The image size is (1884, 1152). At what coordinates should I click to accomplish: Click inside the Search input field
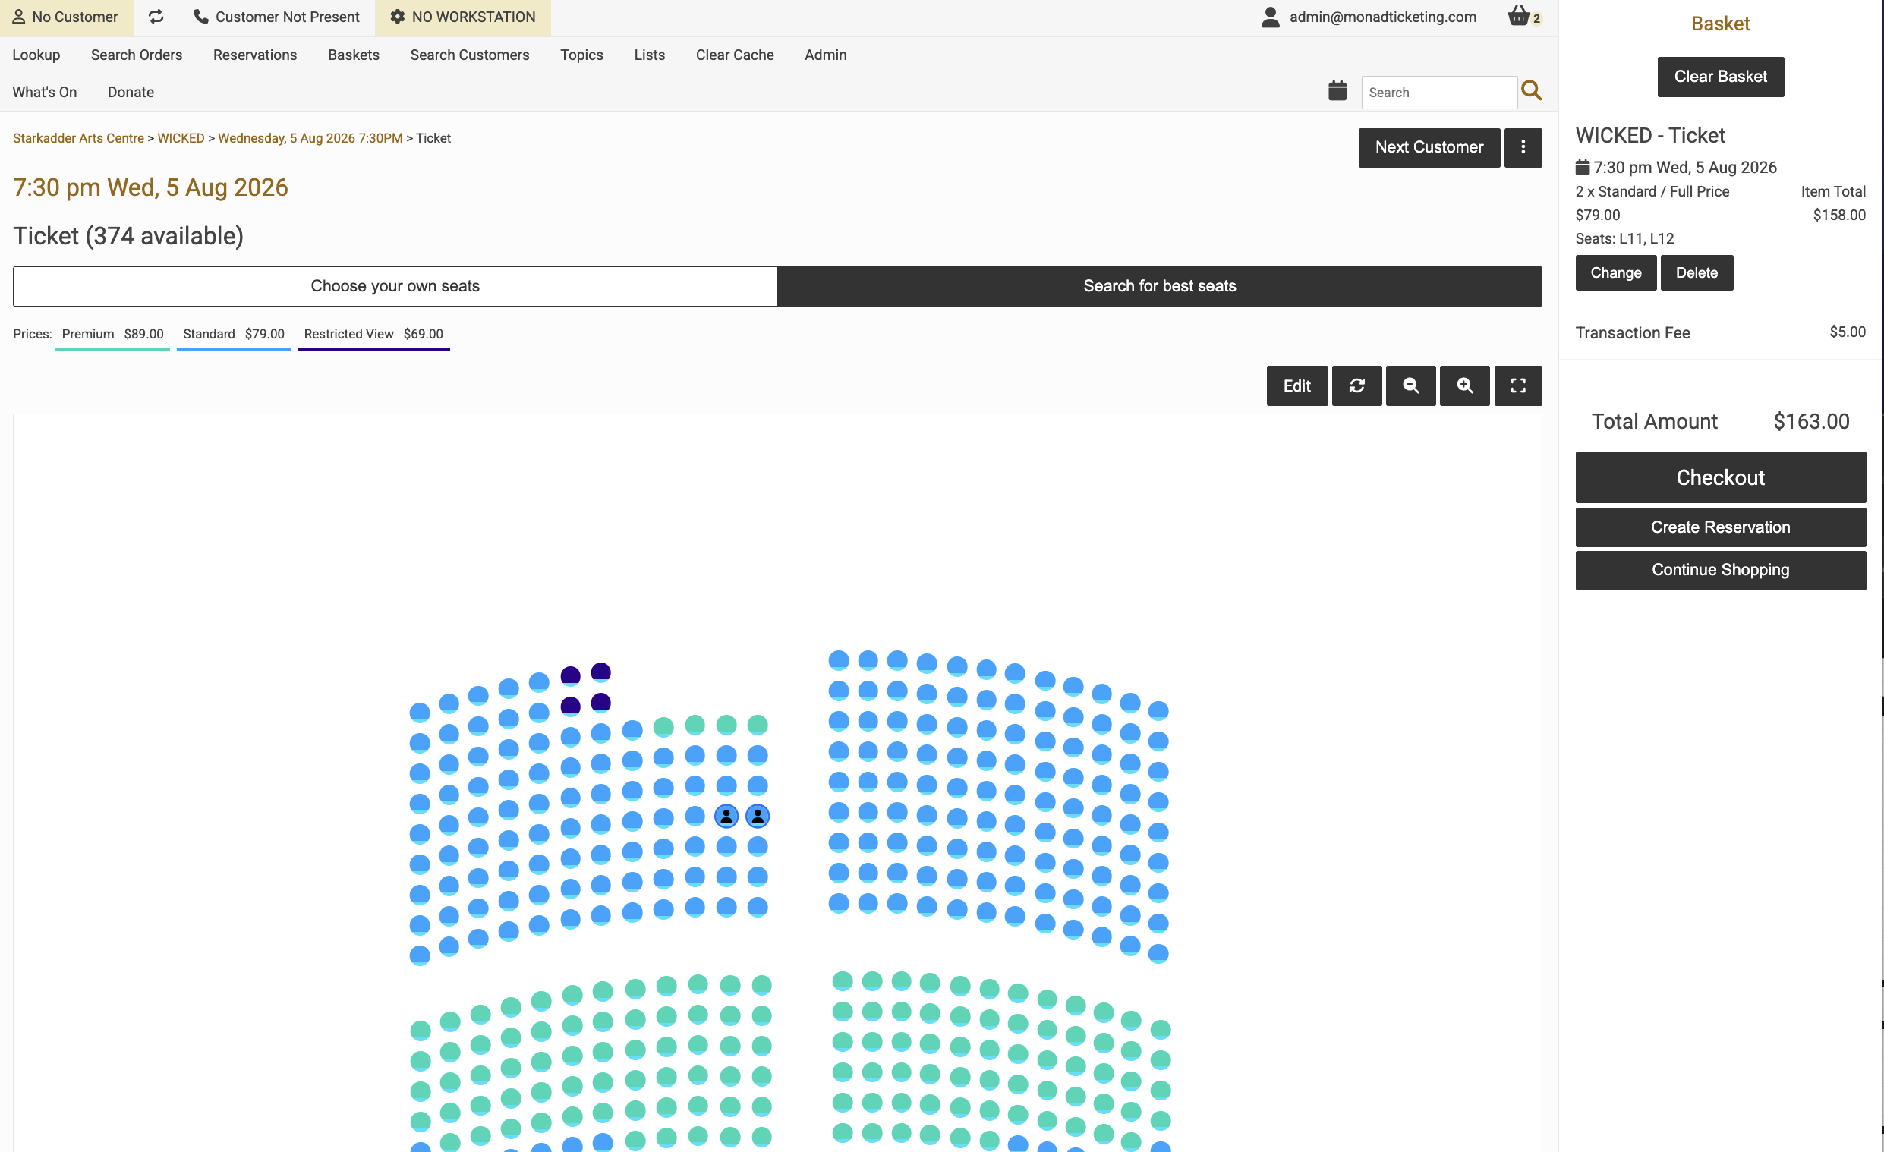[1438, 91]
